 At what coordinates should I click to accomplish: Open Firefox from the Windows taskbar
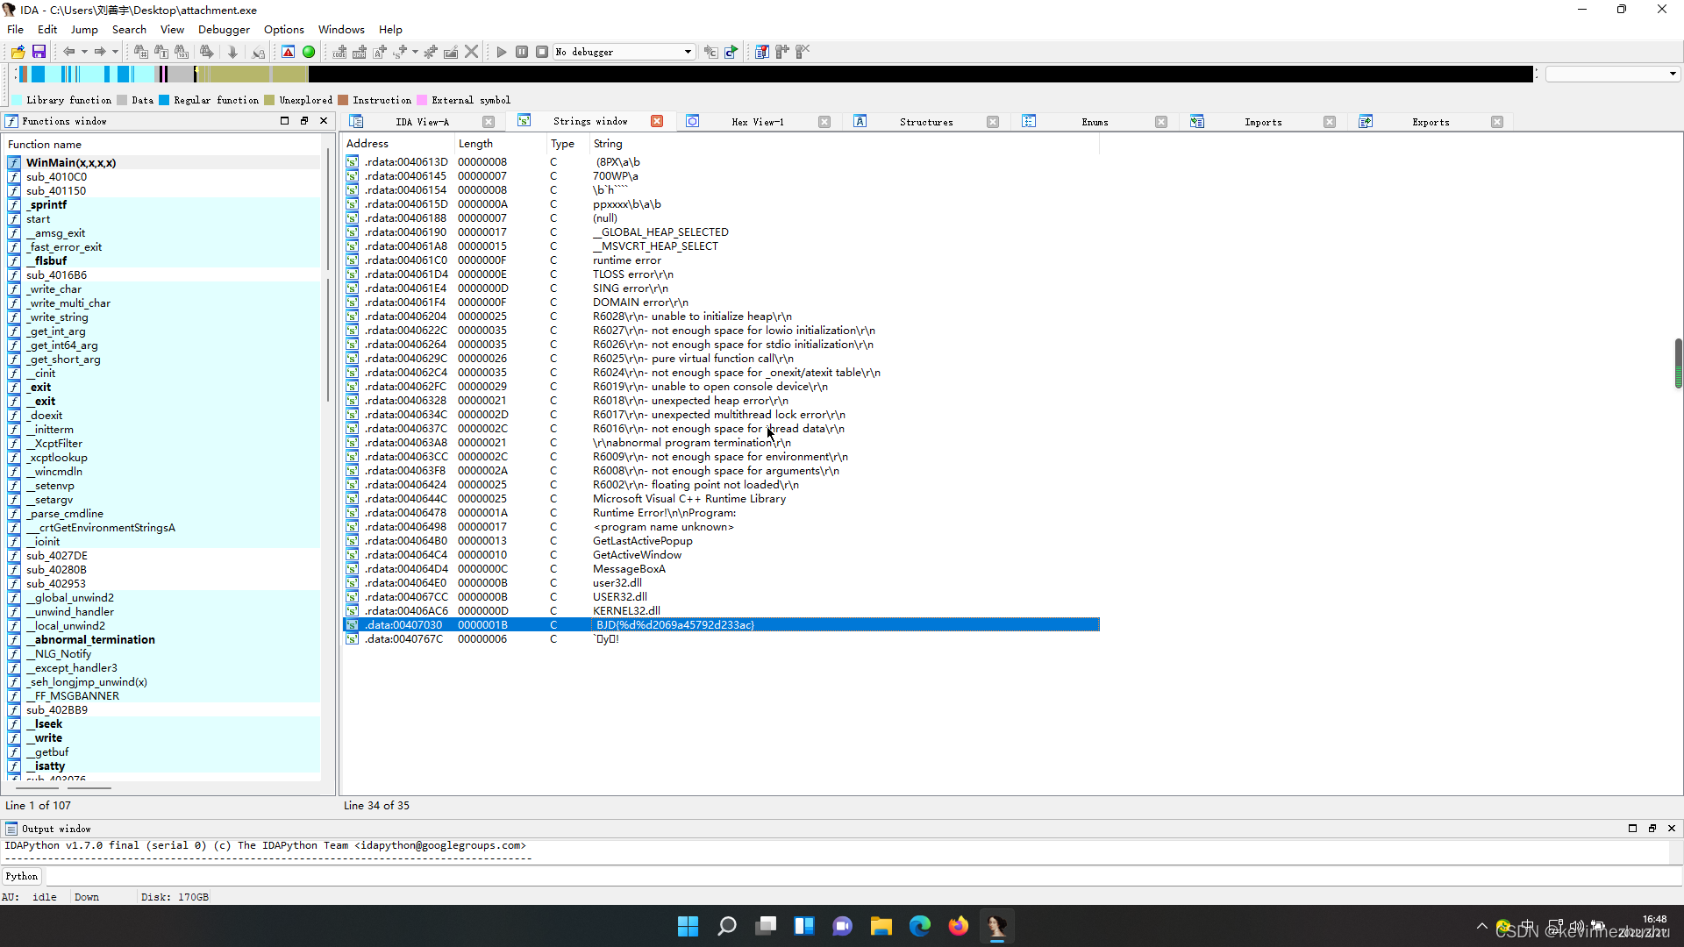tap(958, 926)
